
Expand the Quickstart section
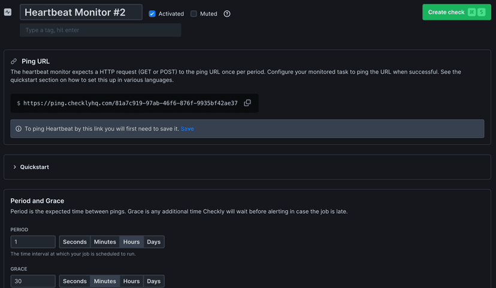click(34, 167)
